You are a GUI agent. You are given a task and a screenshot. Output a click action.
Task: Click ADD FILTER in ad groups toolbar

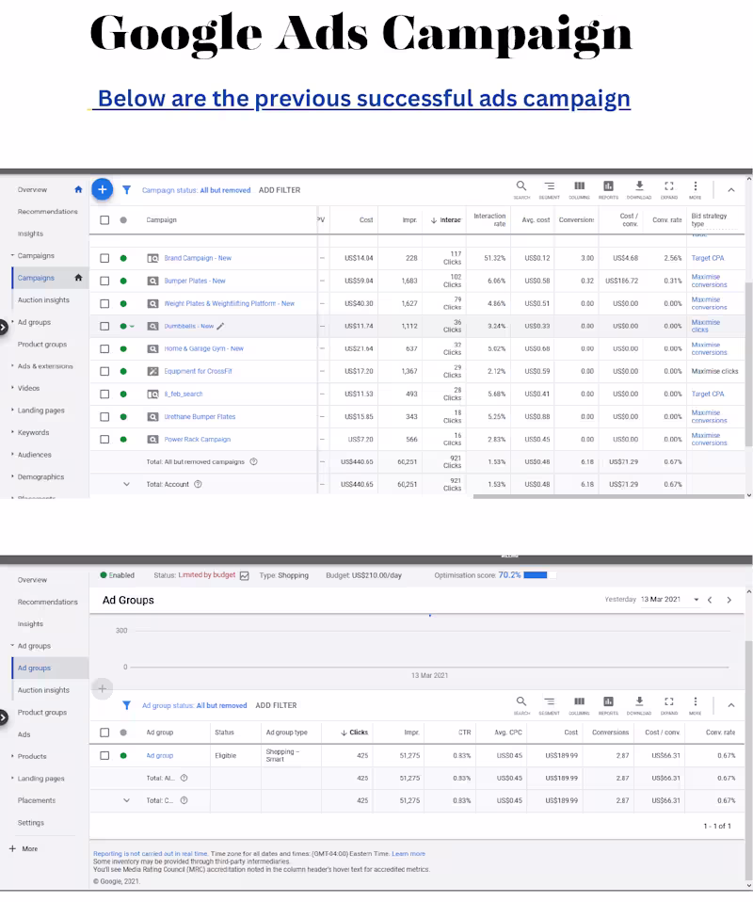tap(276, 705)
